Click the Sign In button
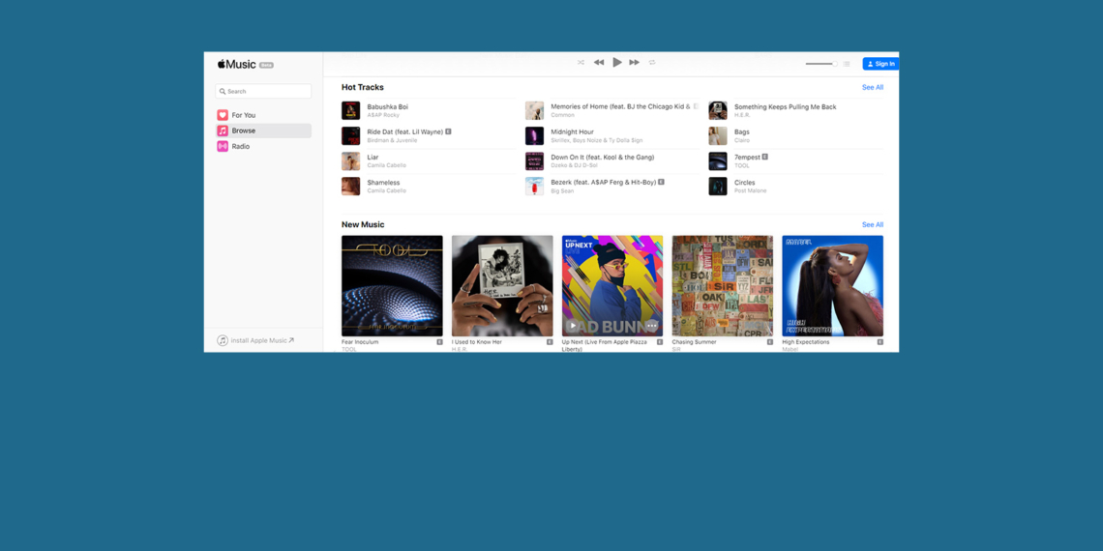Image resolution: width=1103 pixels, height=551 pixels. 879,64
